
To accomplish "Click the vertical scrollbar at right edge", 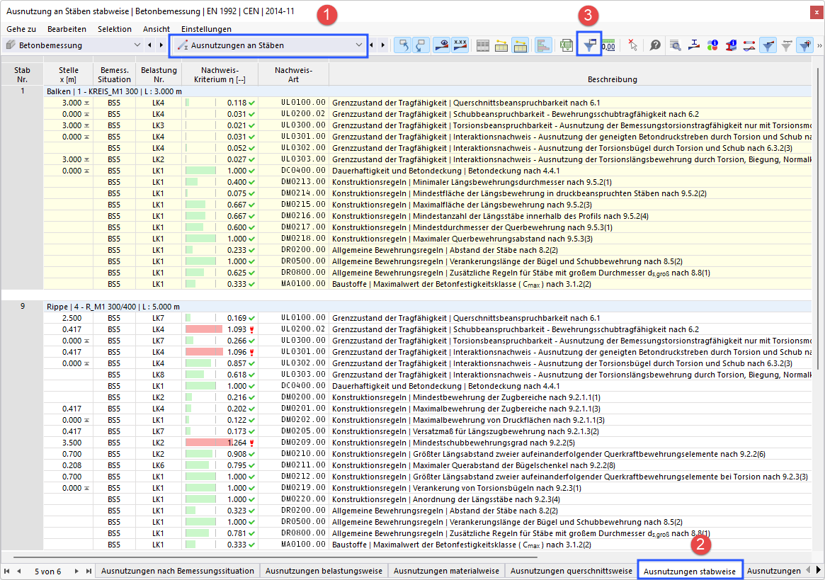I will click(x=818, y=218).
